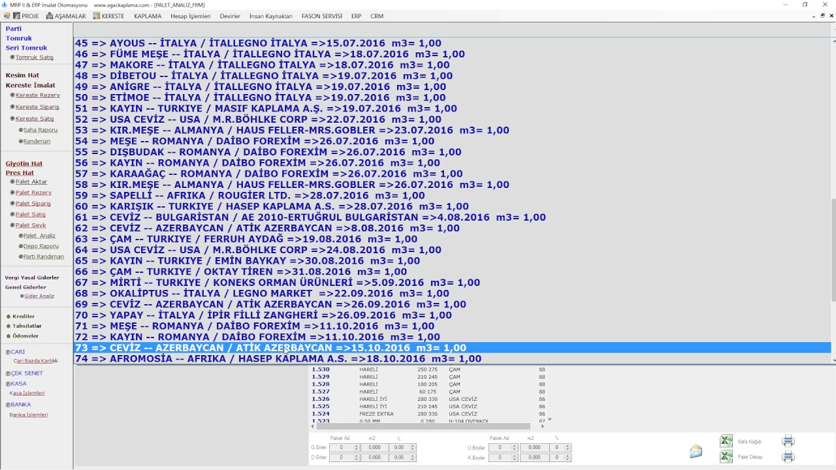This screenshot has width=836, height=470.
Task: Click the G.Enler Paket Ad. spinner field
Action: coord(345,448)
